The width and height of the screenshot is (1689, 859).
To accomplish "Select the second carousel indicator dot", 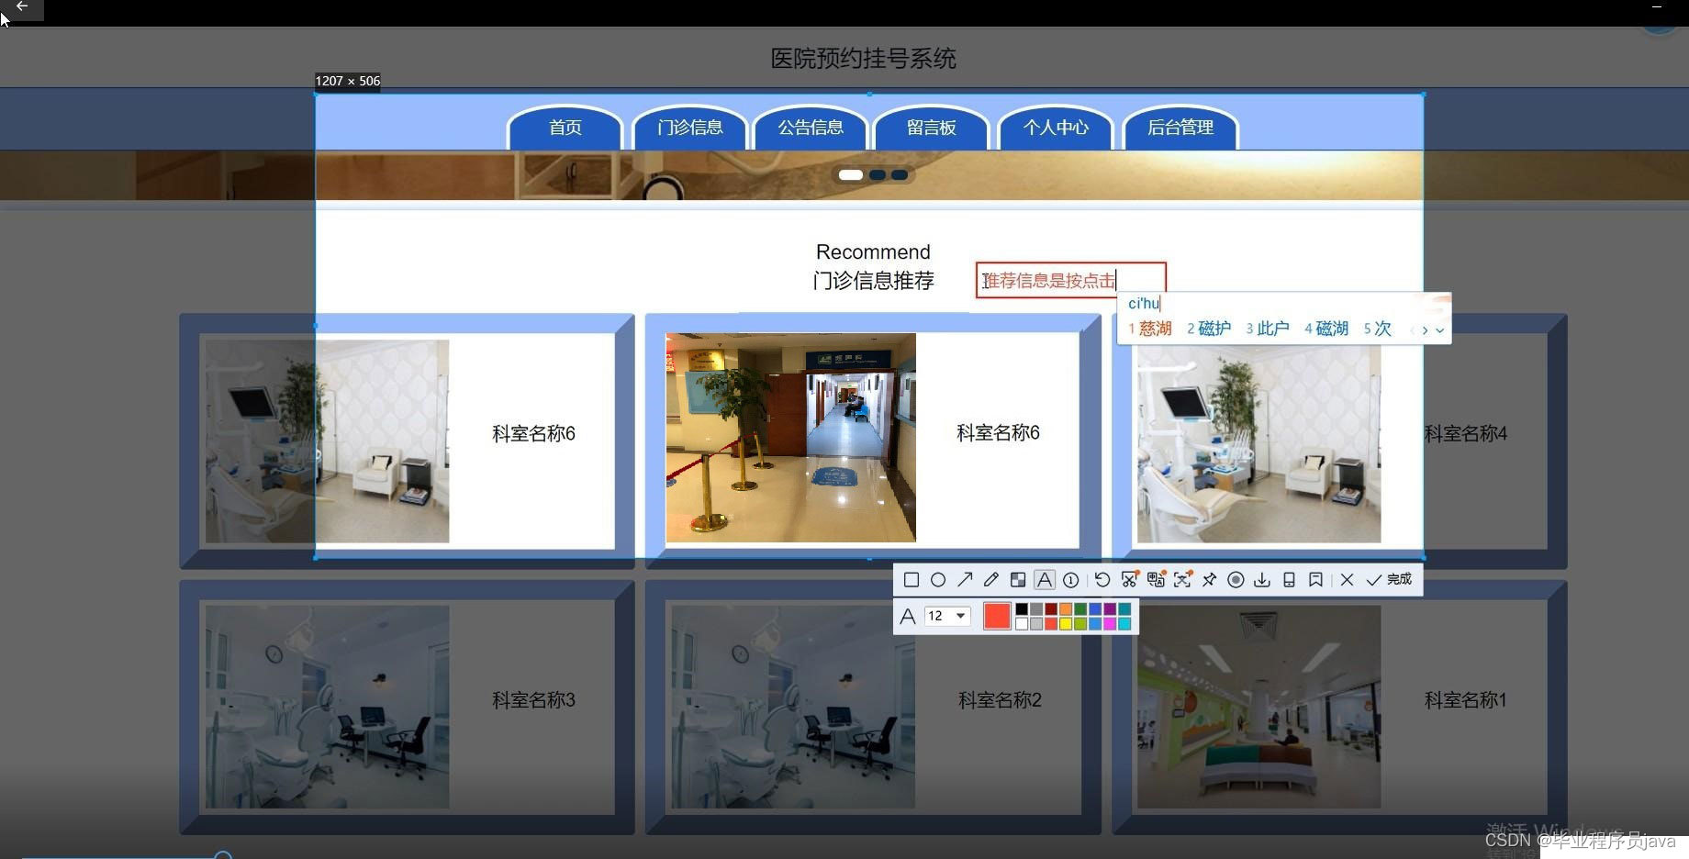I will pos(878,174).
